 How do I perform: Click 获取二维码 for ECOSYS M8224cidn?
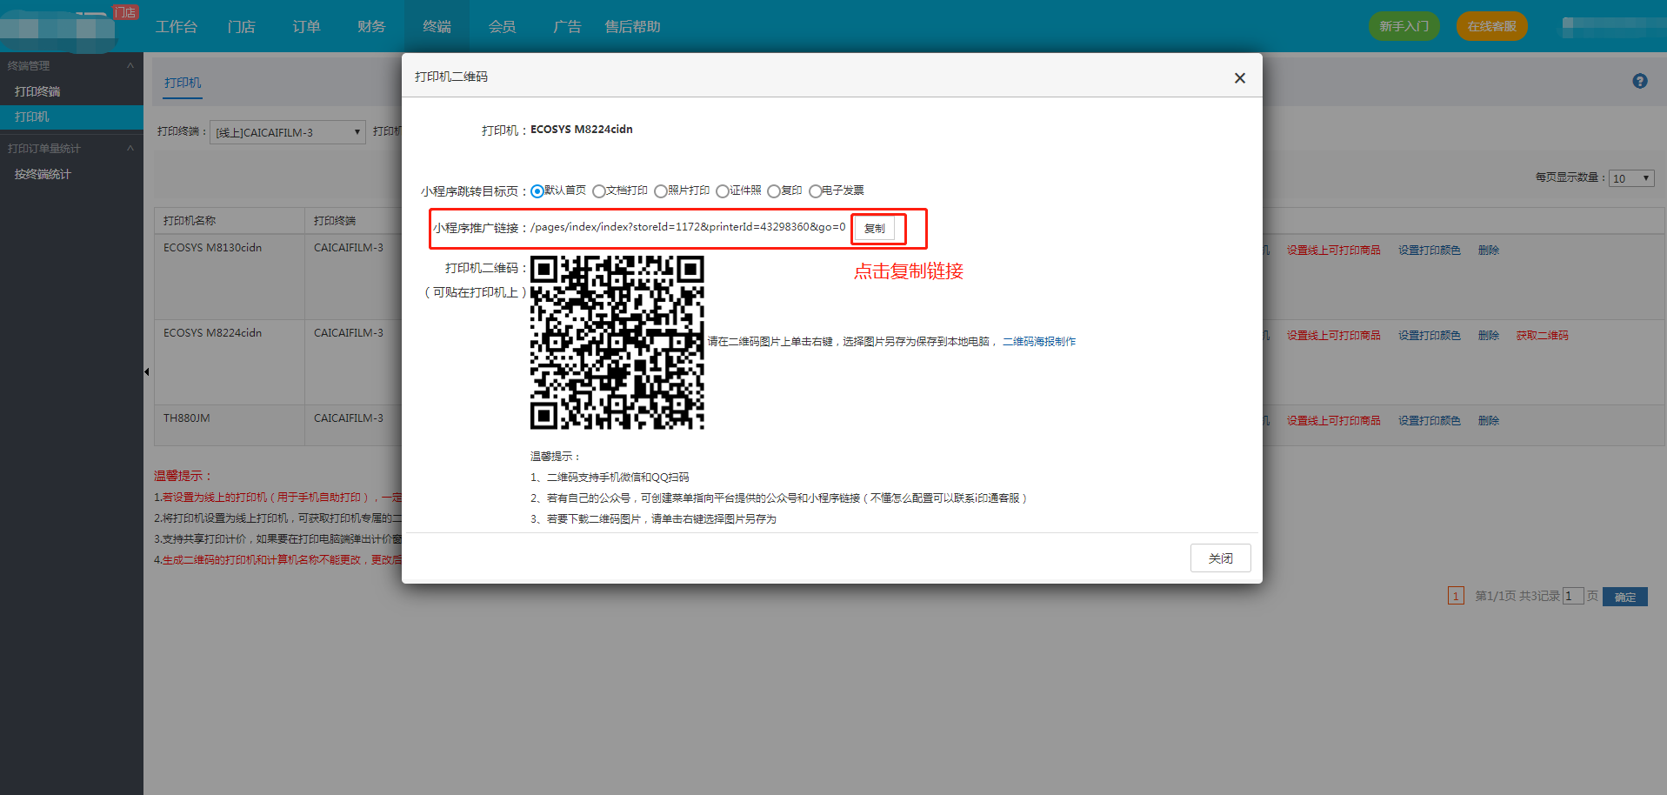1542,336
